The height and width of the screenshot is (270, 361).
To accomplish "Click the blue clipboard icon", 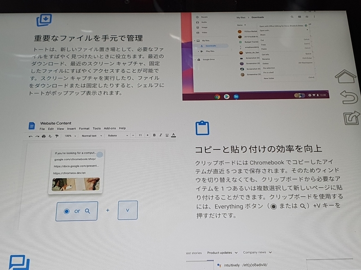I will point(202,128).
